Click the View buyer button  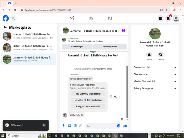coord(77,47)
